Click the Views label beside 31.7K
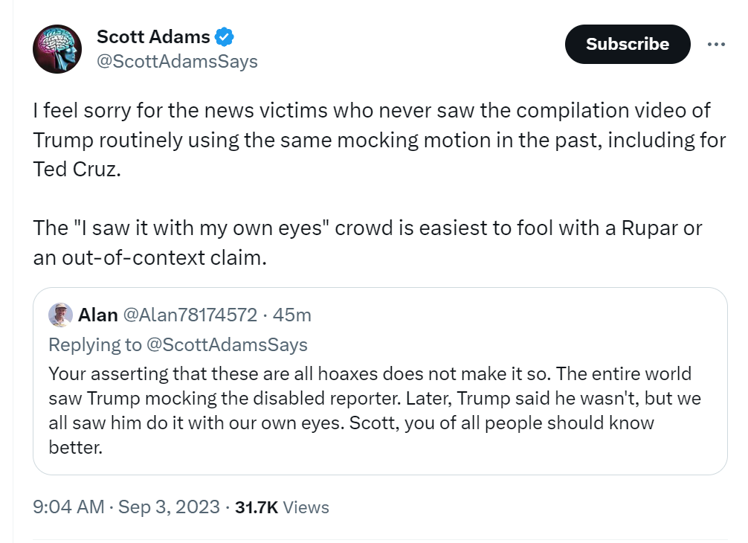Screen dimensions: 748x543 [306, 507]
